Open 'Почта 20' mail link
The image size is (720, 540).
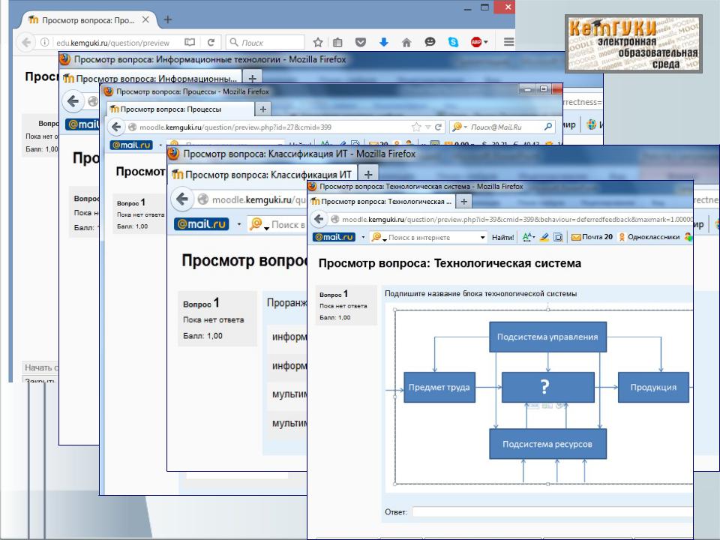[x=592, y=237]
